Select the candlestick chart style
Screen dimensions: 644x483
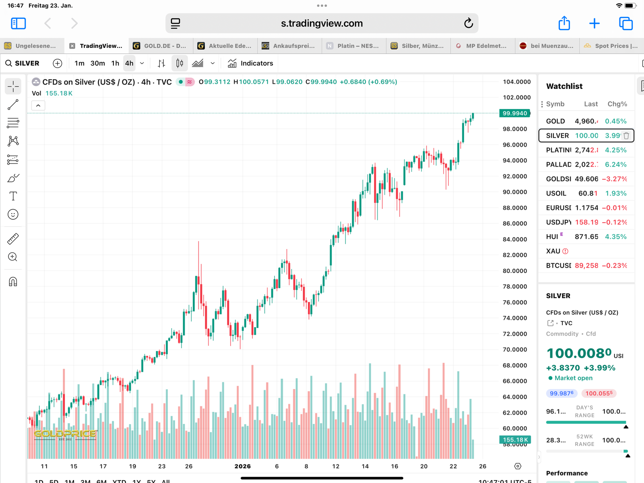(180, 63)
